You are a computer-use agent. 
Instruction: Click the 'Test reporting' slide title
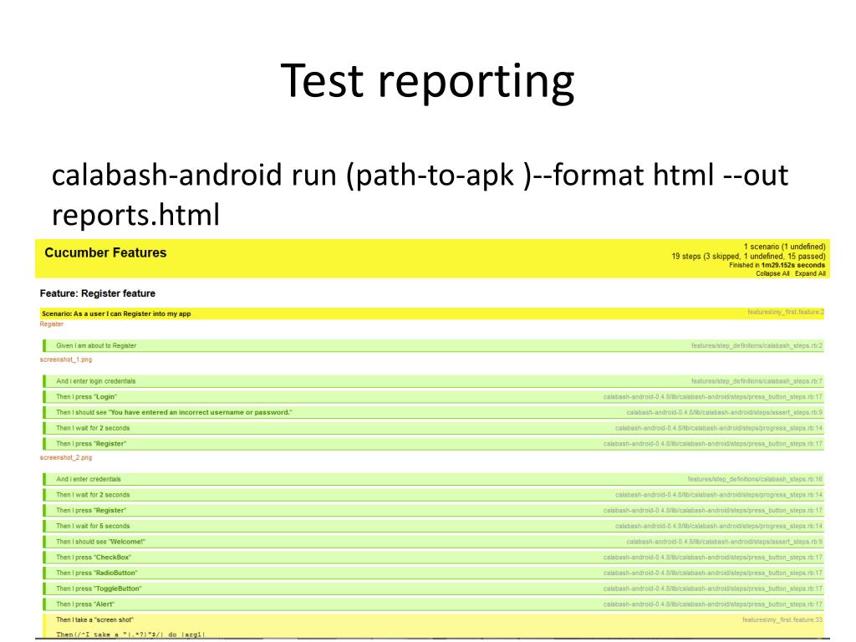(427, 81)
